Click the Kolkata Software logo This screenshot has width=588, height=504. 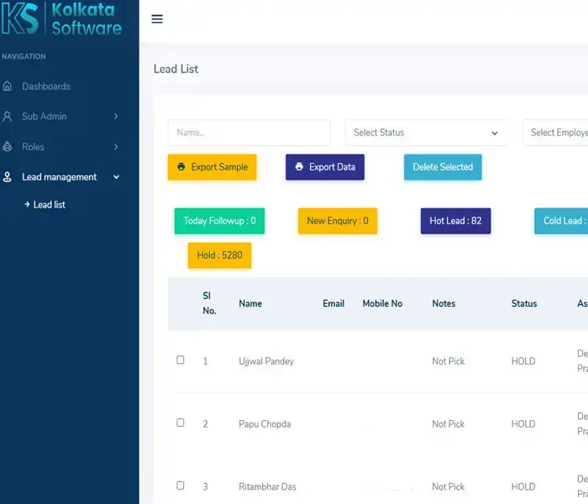[x=62, y=18]
